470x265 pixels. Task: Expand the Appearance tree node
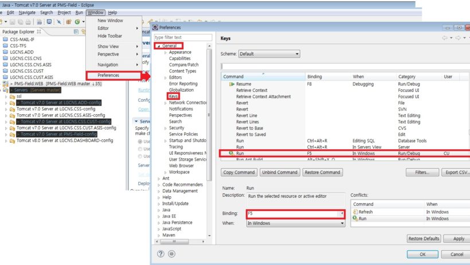point(166,53)
